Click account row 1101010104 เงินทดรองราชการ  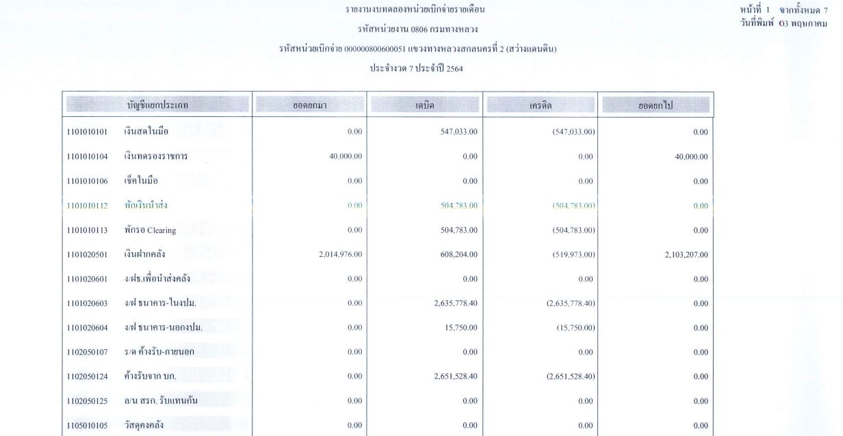(x=127, y=156)
